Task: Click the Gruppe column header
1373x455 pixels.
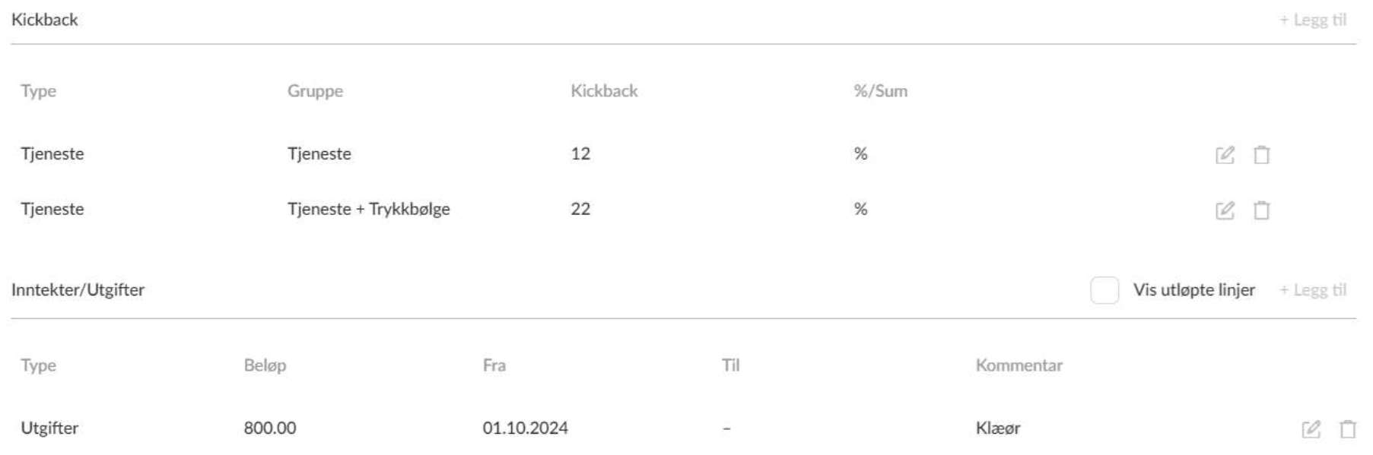Action: [x=315, y=91]
